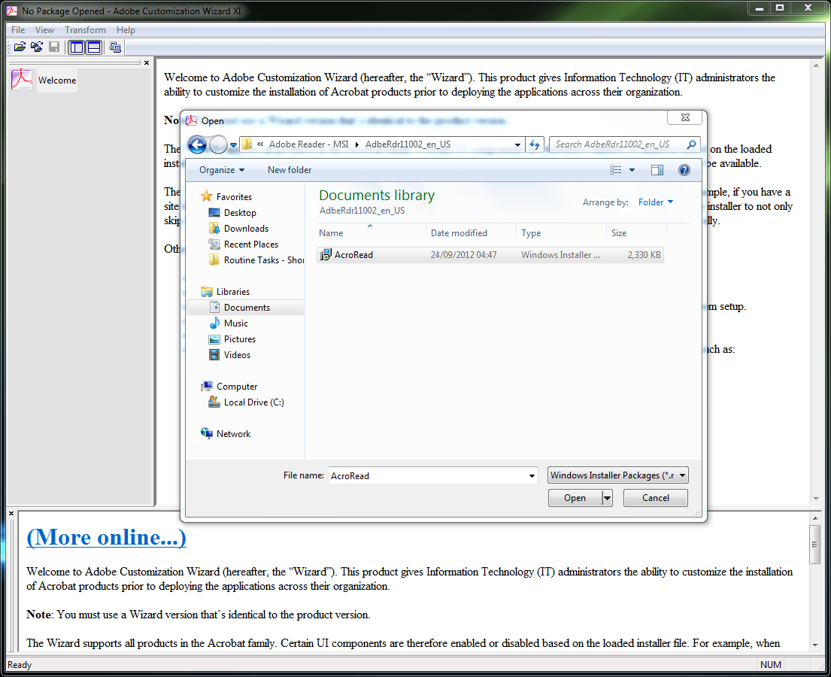Open the Transform menu
The width and height of the screenshot is (831, 677).
click(85, 29)
